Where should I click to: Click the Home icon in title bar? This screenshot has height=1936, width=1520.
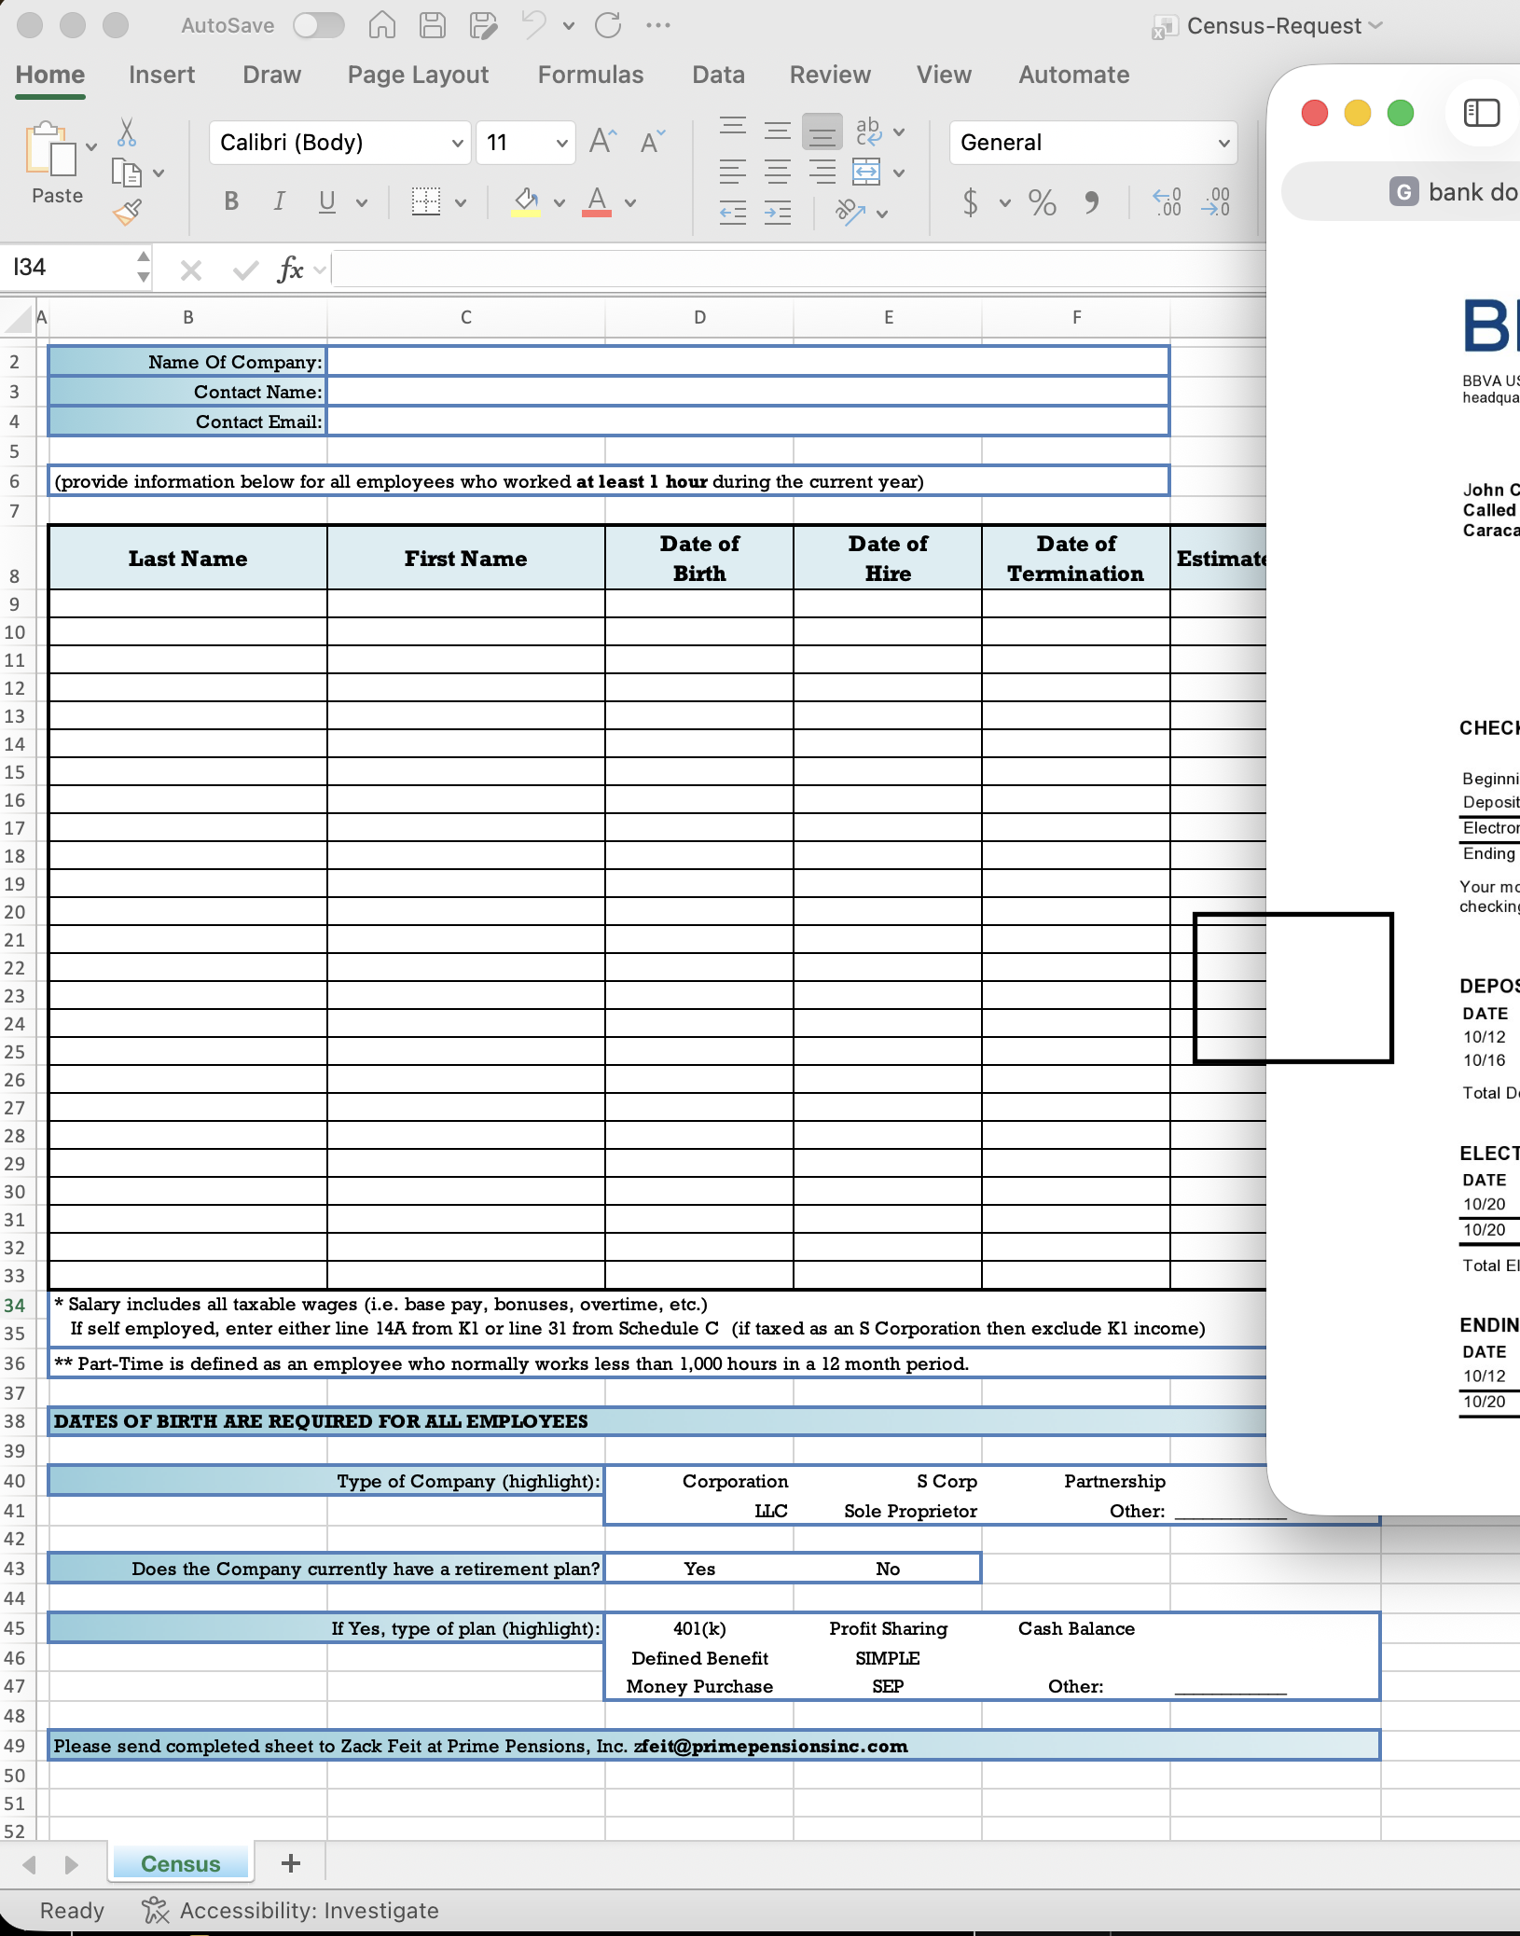[382, 25]
